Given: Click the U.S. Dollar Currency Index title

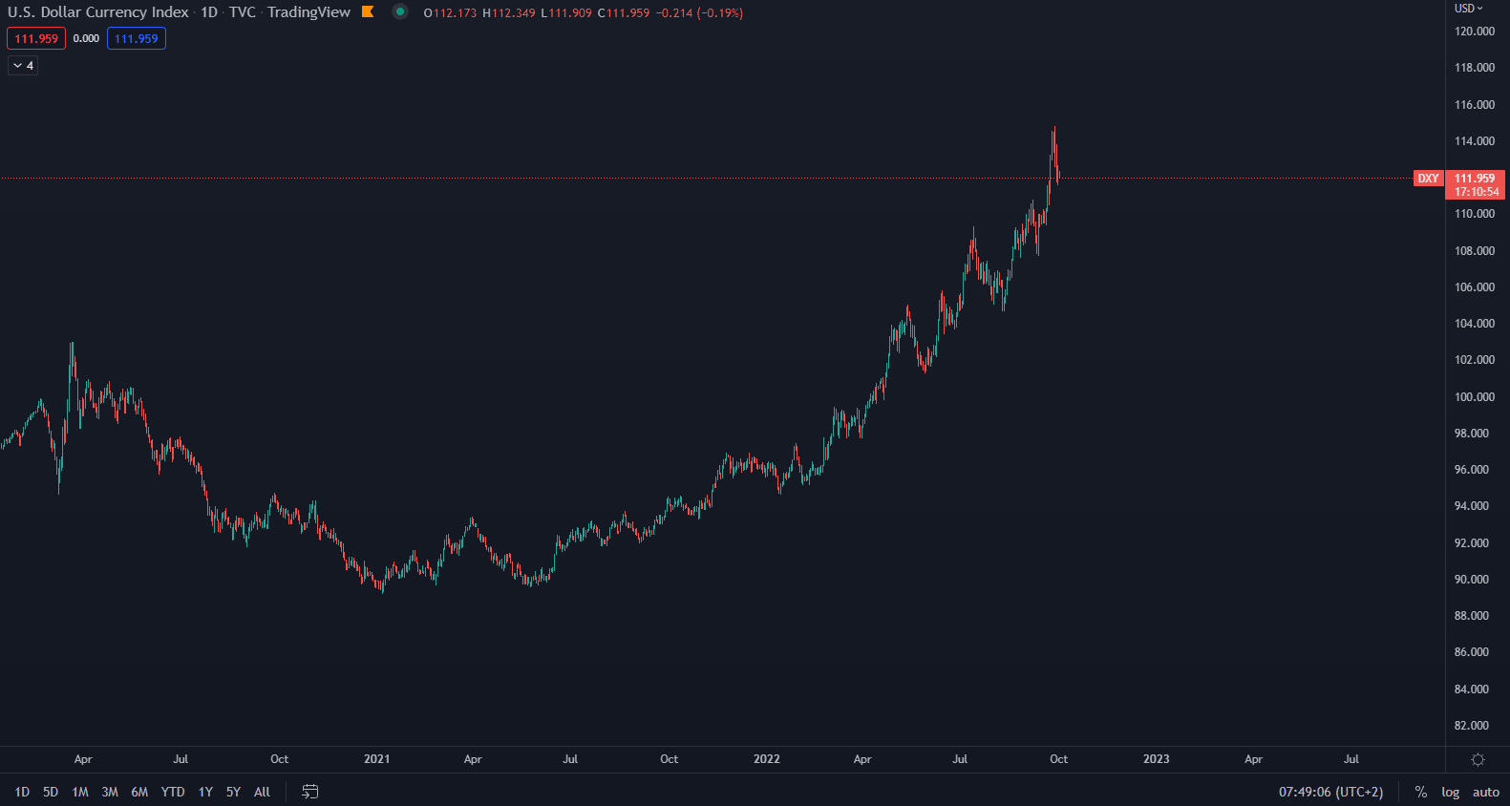Looking at the screenshot, I should tap(98, 12).
